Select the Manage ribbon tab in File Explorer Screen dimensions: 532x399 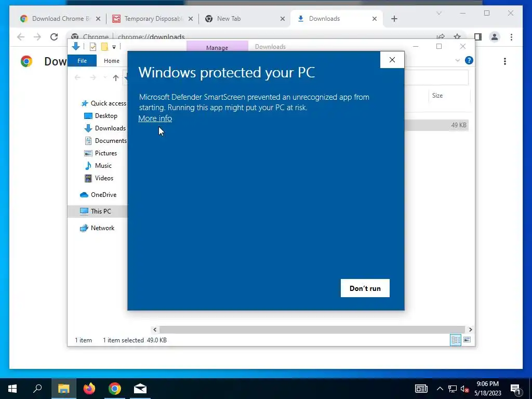tap(217, 47)
